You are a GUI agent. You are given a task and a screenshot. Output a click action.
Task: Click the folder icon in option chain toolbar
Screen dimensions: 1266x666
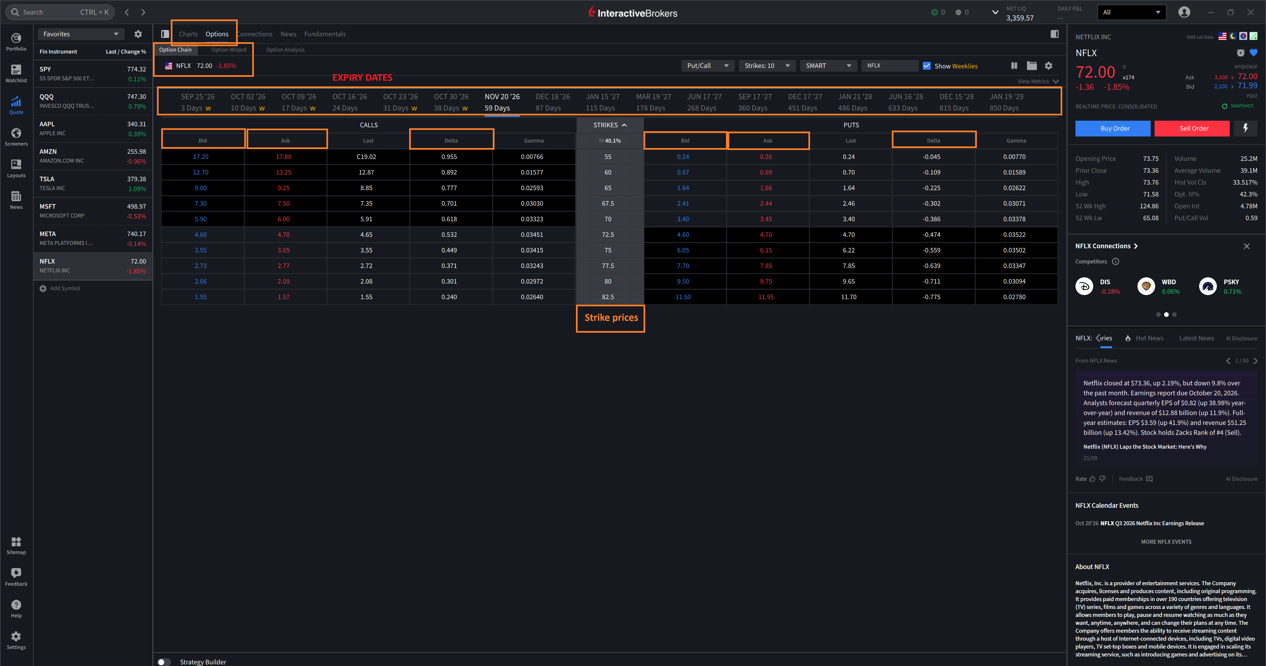pyautogui.click(x=1032, y=65)
